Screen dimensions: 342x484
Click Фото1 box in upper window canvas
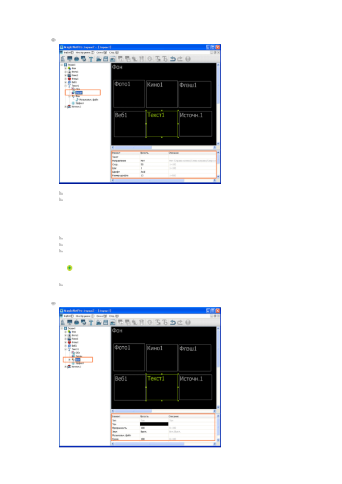pyautogui.click(x=129, y=94)
